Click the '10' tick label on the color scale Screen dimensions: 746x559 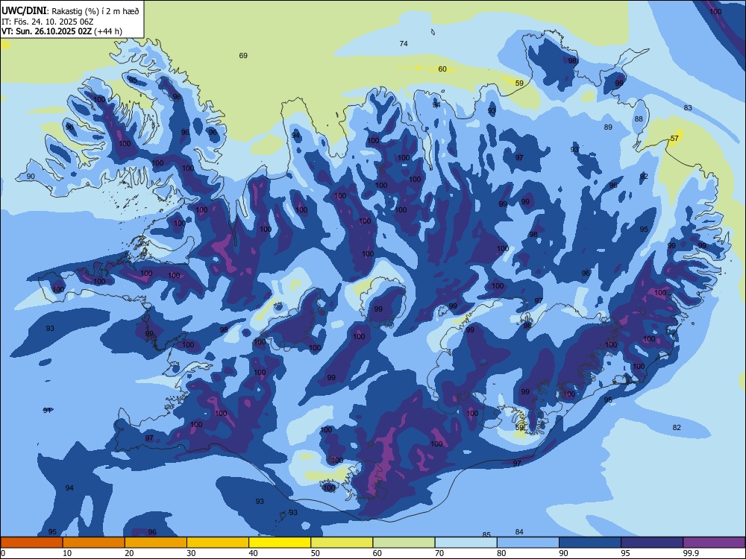(67, 553)
